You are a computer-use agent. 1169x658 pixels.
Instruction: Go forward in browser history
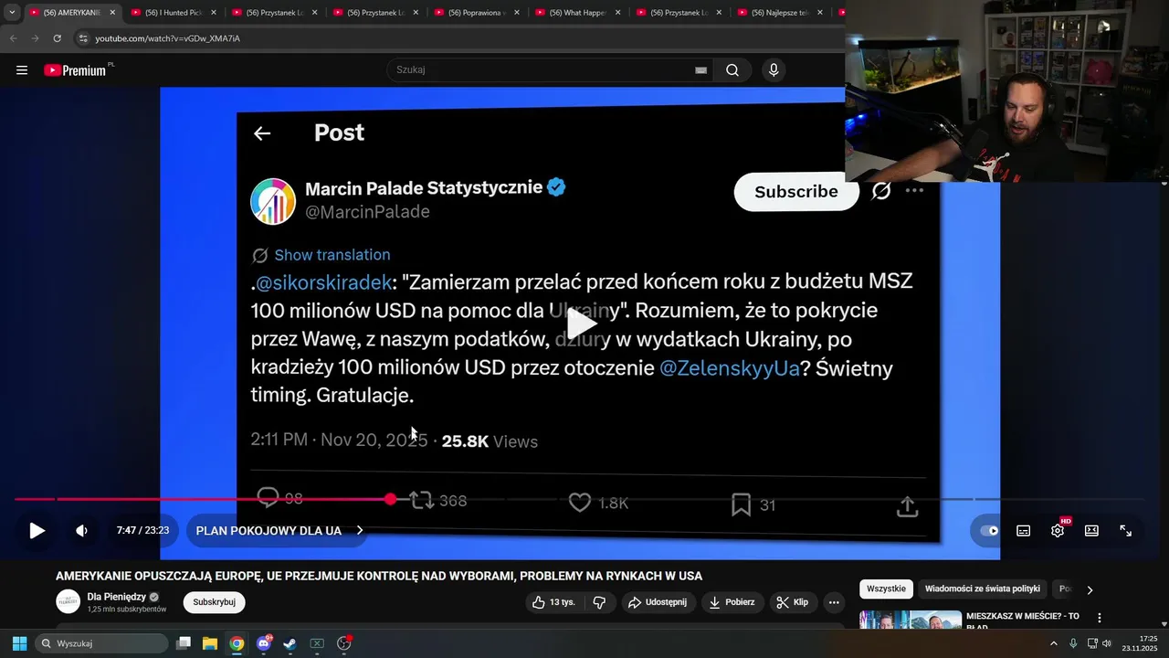click(35, 38)
